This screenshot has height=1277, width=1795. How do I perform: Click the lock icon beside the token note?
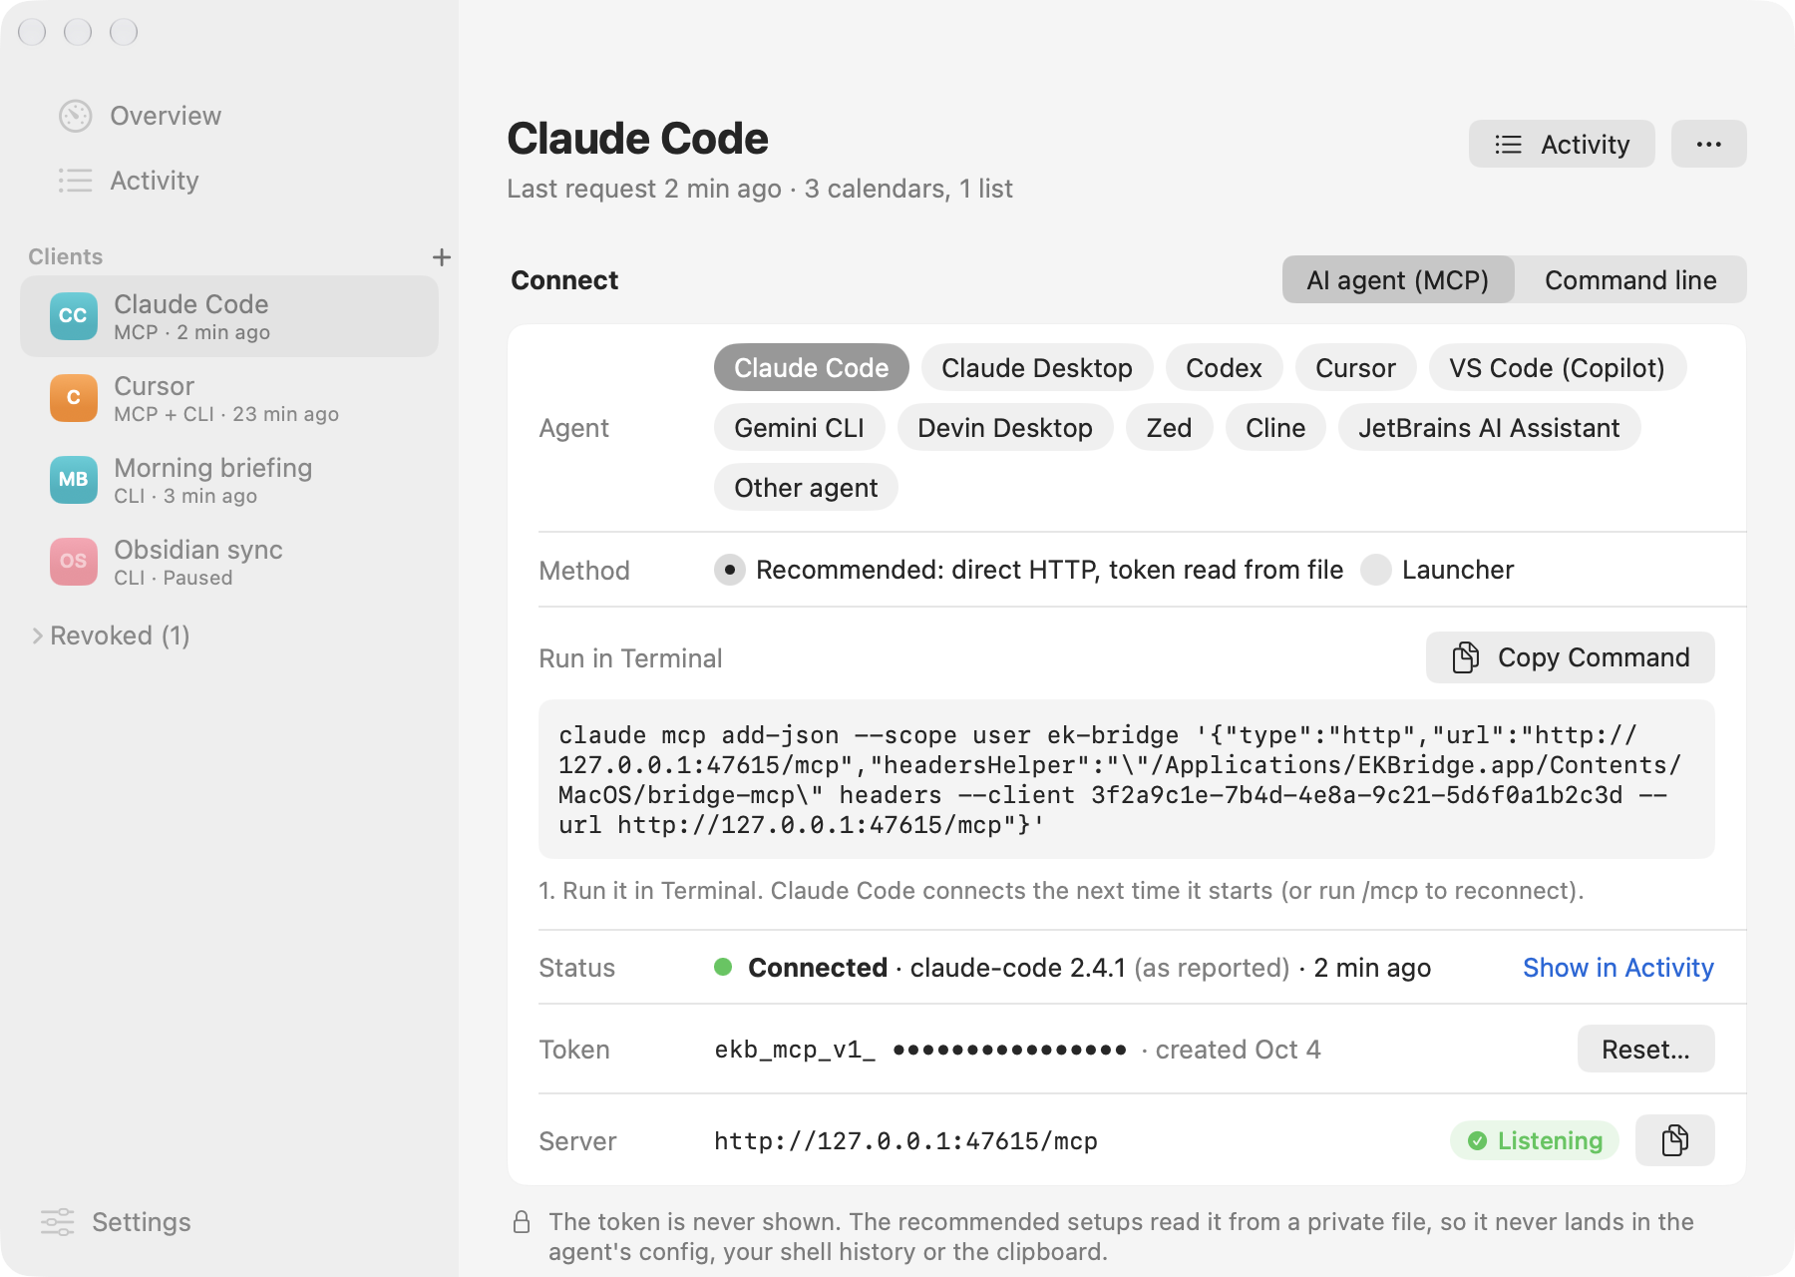point(522,1222)
